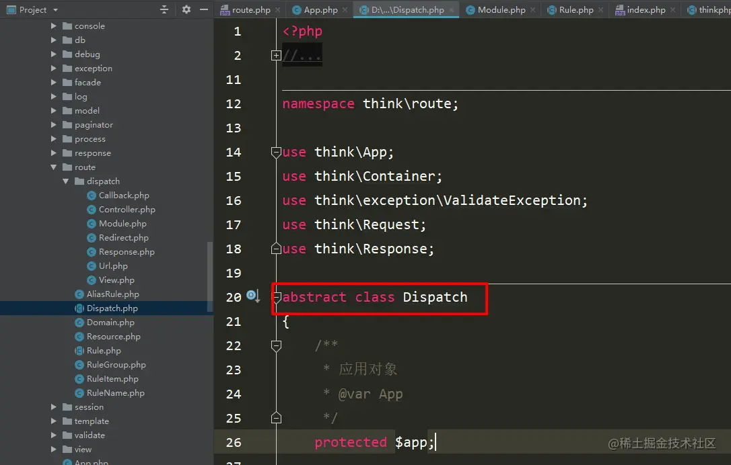731x465 pixels.
Task: Collapse the doc comment fold on line 22
Action: tap(276, 346)
